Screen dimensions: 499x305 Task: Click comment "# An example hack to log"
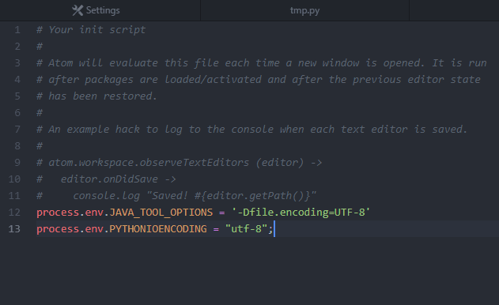(251, 130)
